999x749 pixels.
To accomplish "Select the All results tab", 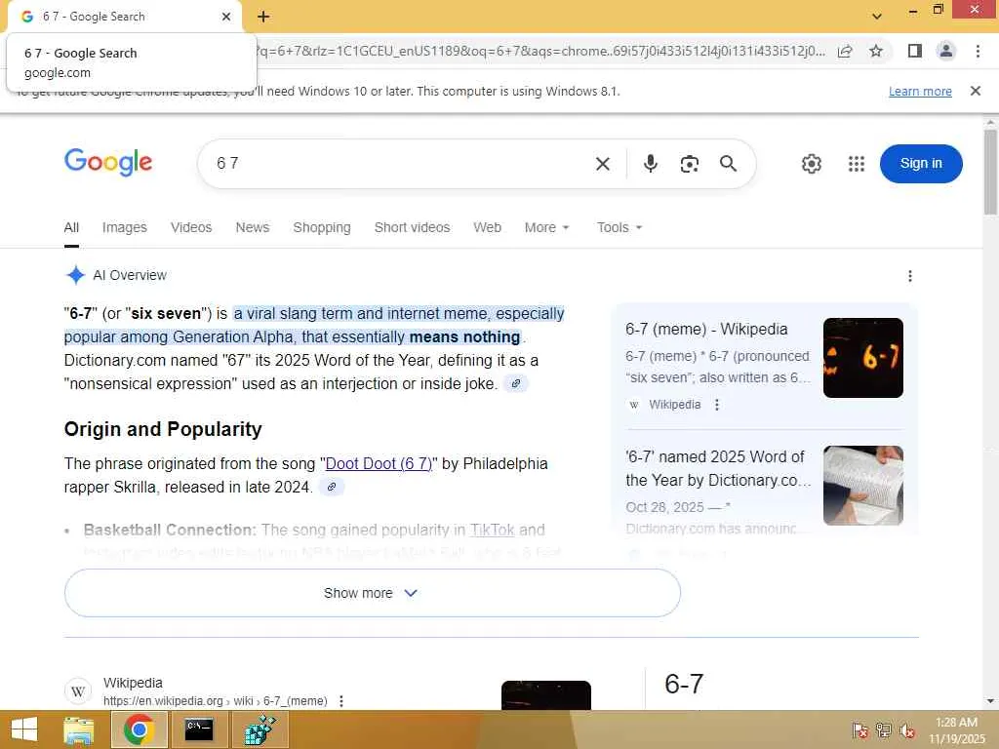I will coord(71,227).
